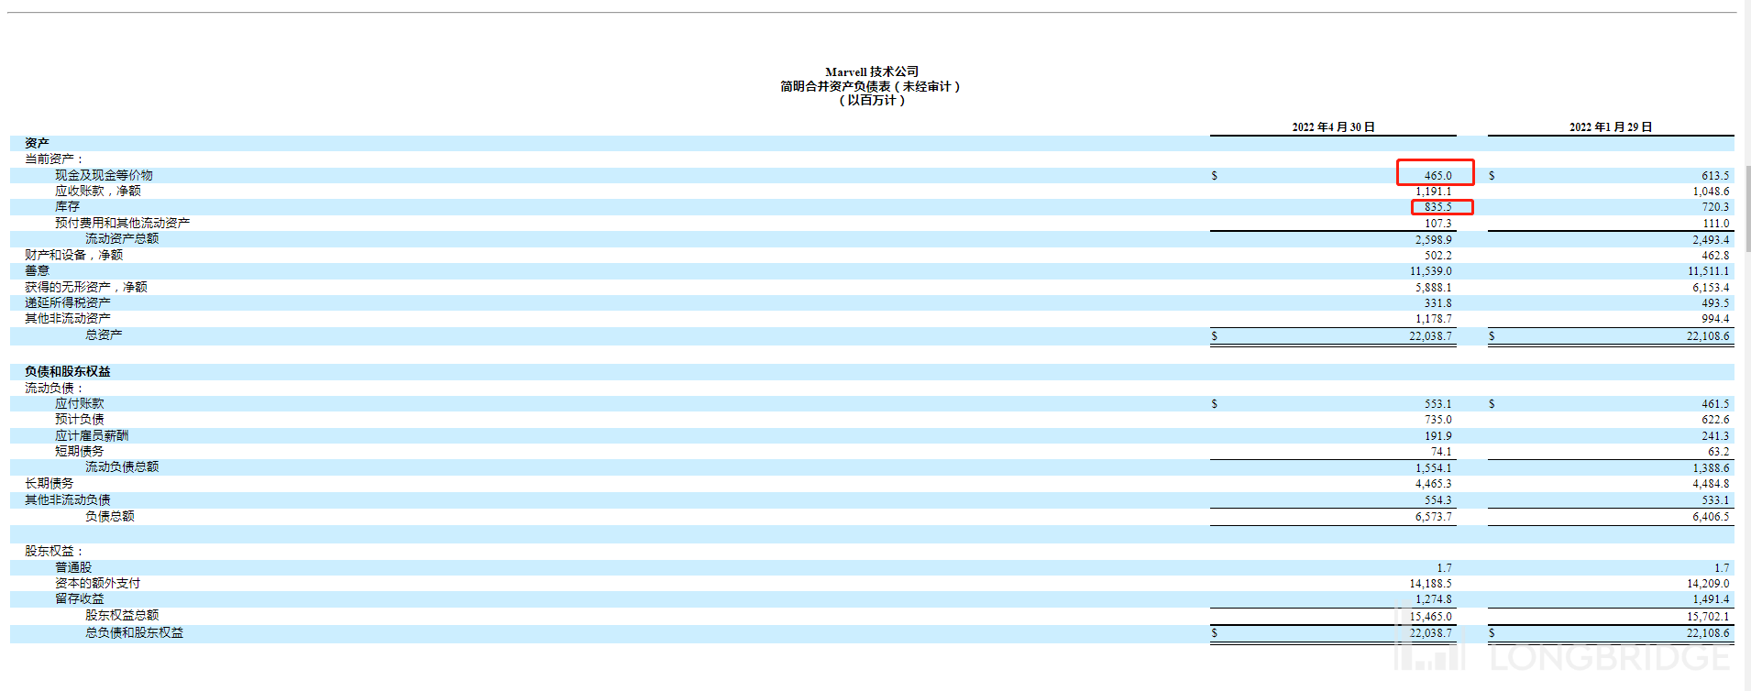Click the Marvell 技术公司 title
Viewport: 1751px width, 691px height.
[x=872, y=71]
